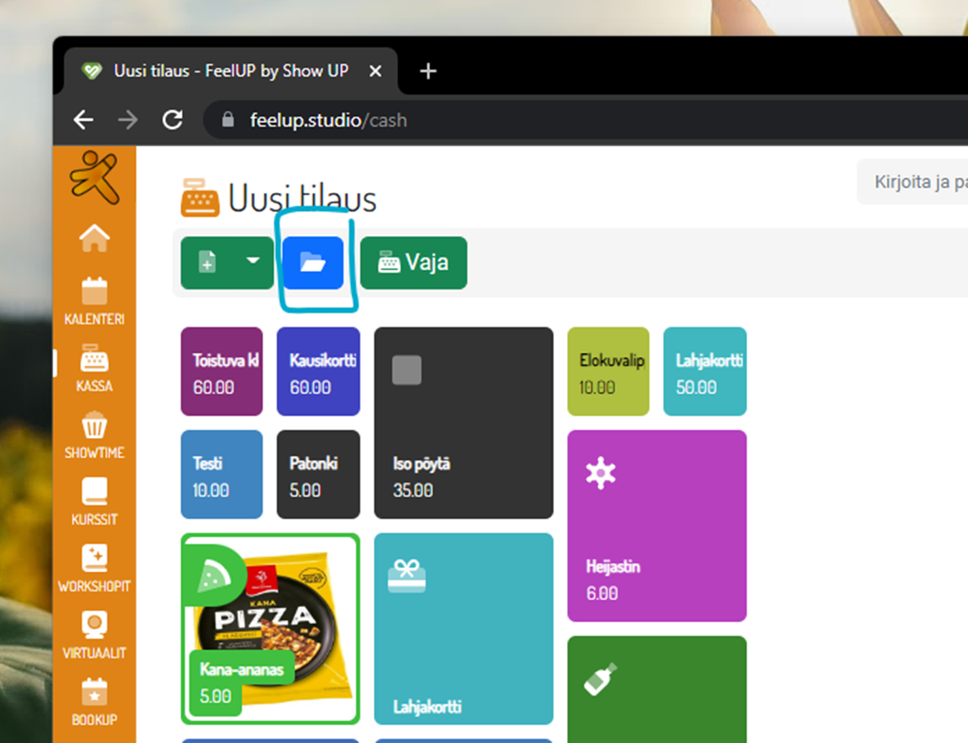Expand the new order dropdown arrow
The width and height of the screenshot is (968, 743).
253,262
